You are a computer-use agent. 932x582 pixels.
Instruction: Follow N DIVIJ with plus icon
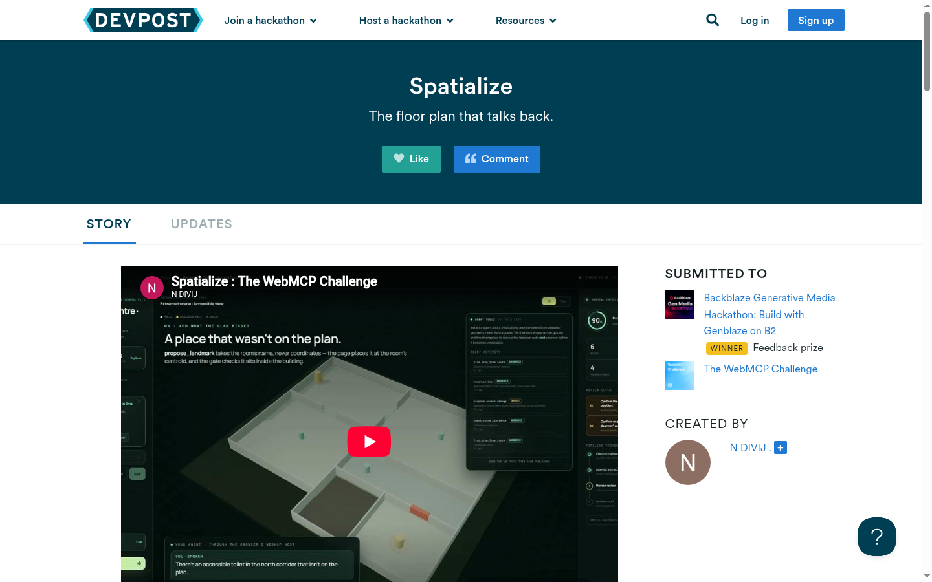click(781, 447)
